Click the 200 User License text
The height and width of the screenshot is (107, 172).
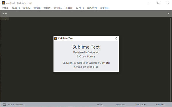click(86, 56)
